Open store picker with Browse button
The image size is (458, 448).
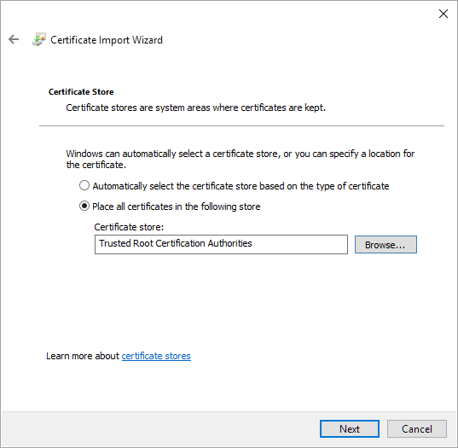386,245
